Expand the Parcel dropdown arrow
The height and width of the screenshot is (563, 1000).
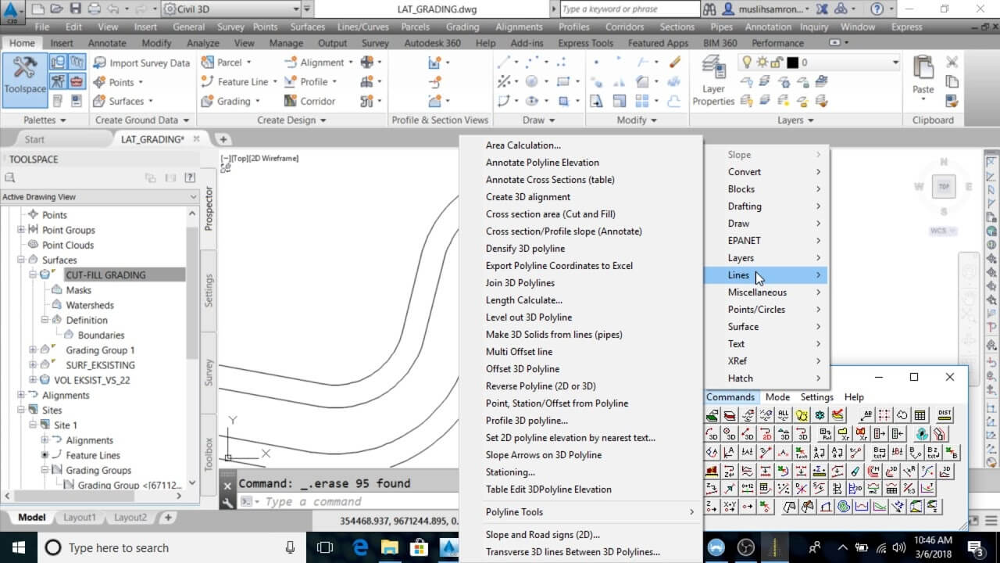(x=248, y=63)
